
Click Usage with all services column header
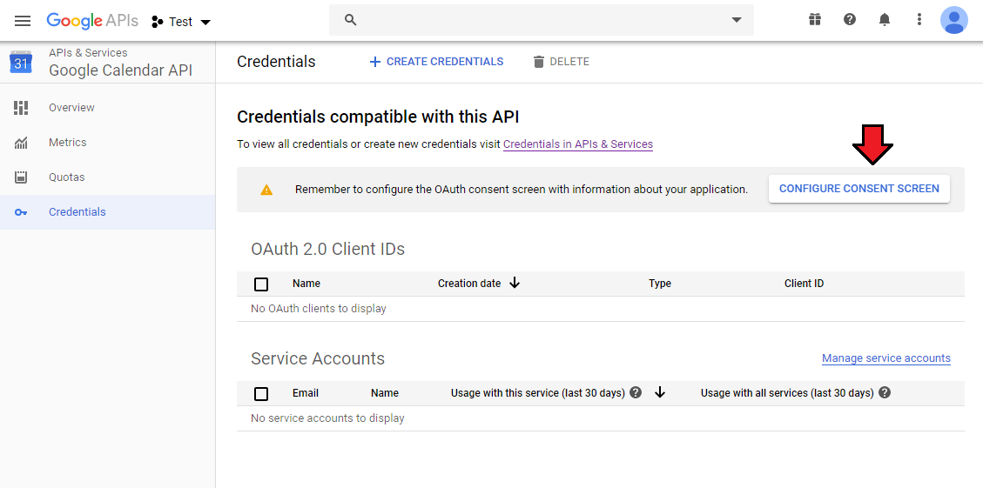pos(787,393)
